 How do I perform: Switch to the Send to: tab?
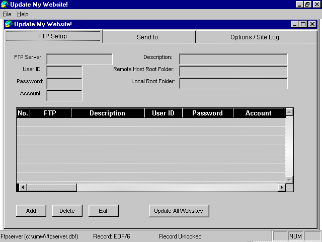click(x=148, y=37)
